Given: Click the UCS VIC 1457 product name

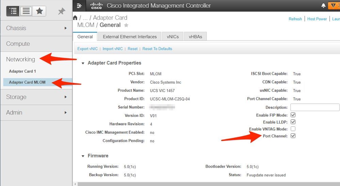Looking at the screenshot, I should 162,90.
